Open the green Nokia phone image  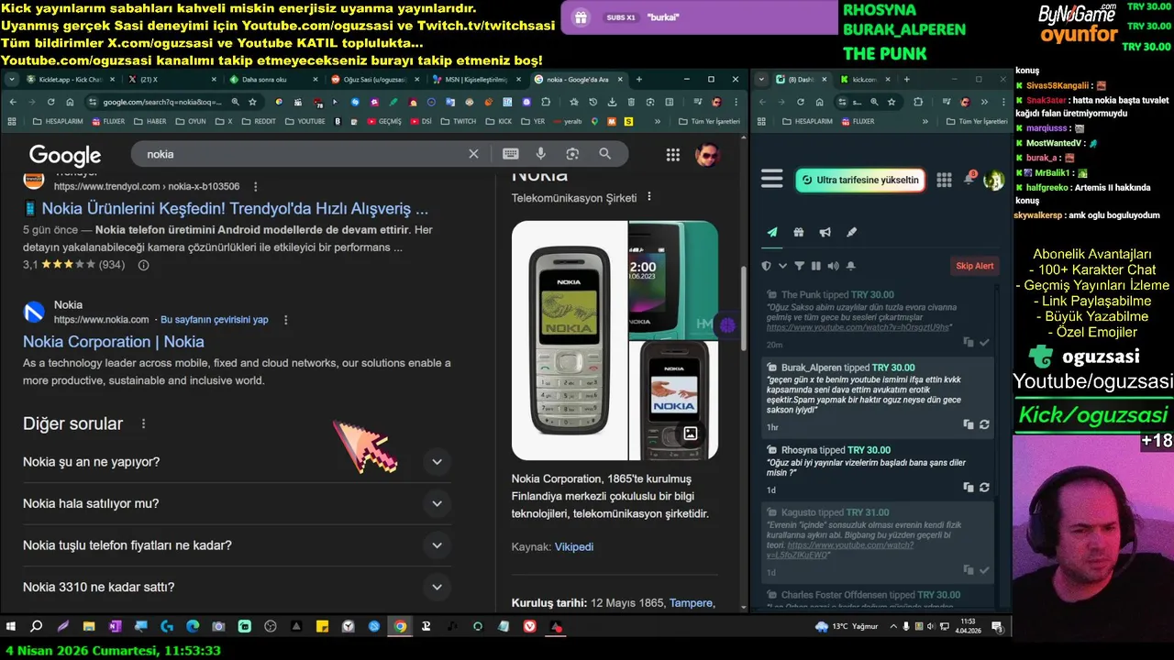pos(674,279)
